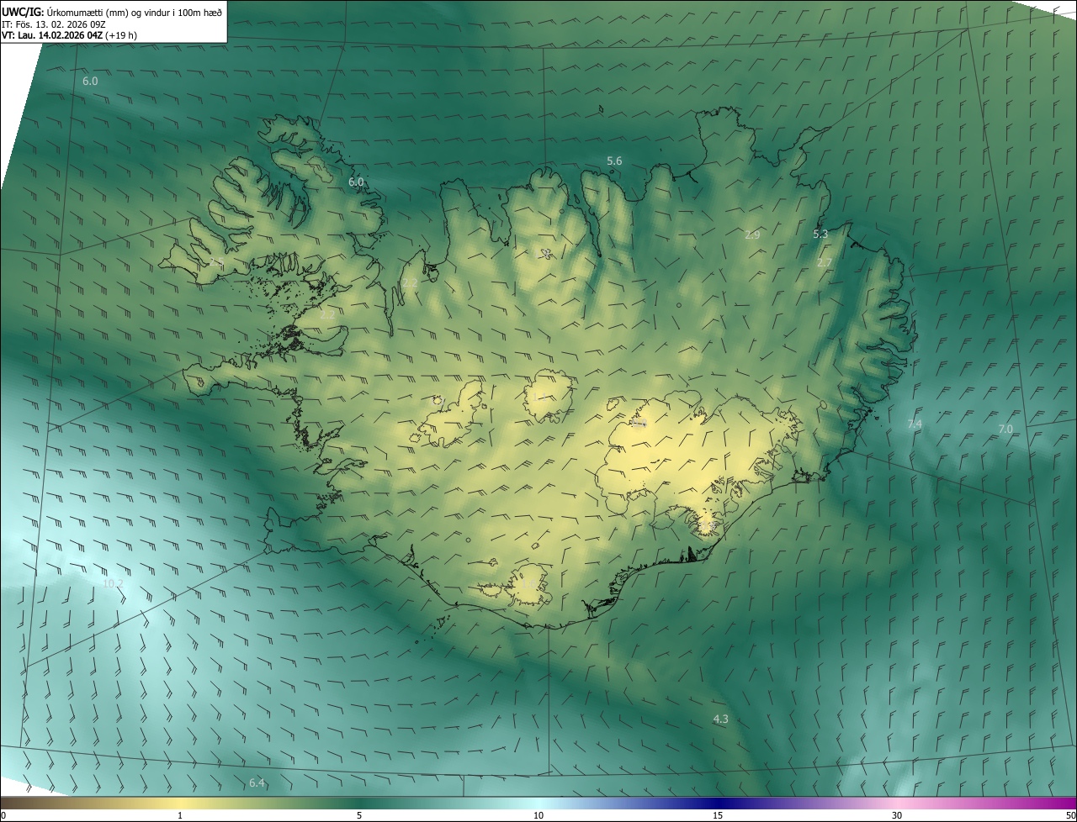Screen dimensions: 1077x822
Task: Click the 1 tick label on the color scale
Action: 180,815
